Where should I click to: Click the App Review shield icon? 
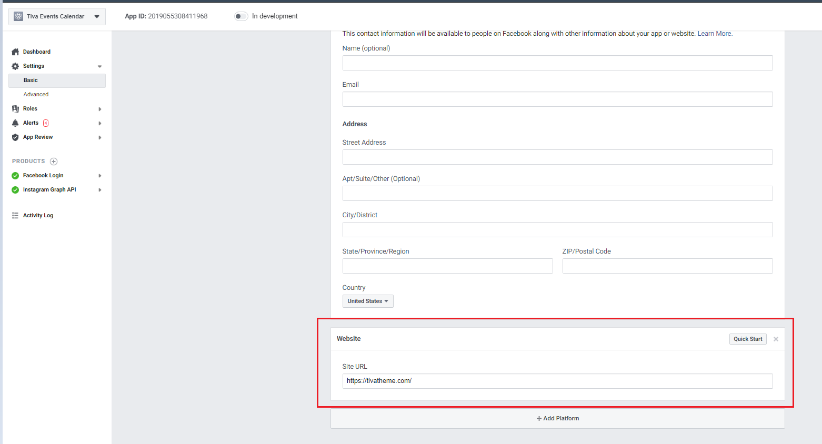click(15, 137)
